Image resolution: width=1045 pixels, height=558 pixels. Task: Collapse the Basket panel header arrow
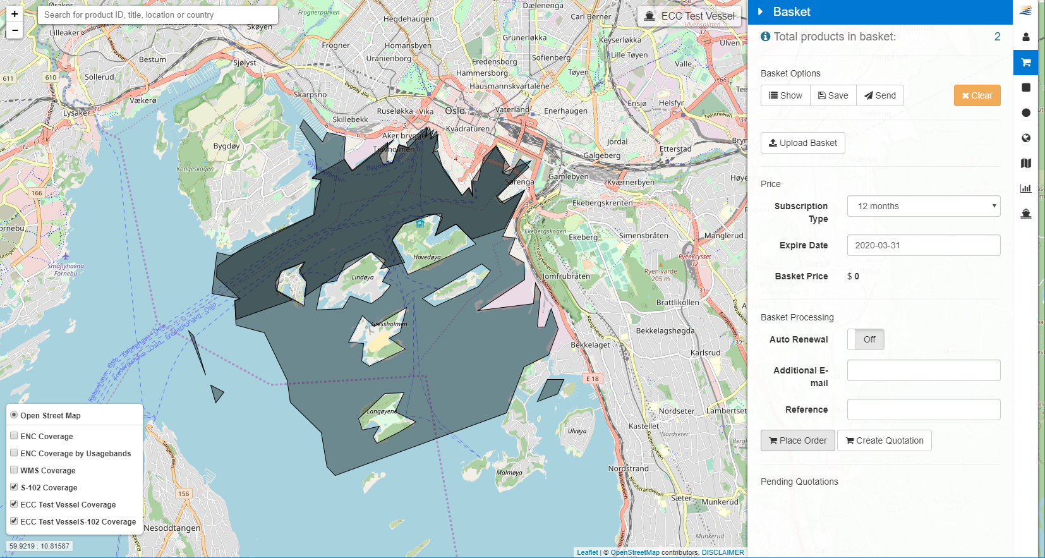(x=761, y=12)
